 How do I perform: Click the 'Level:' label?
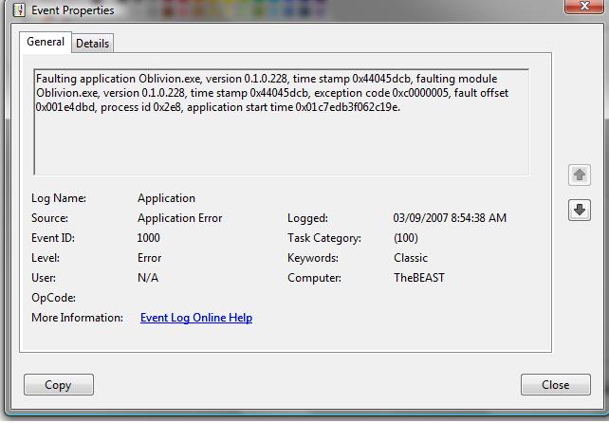(x=46, y=258)
